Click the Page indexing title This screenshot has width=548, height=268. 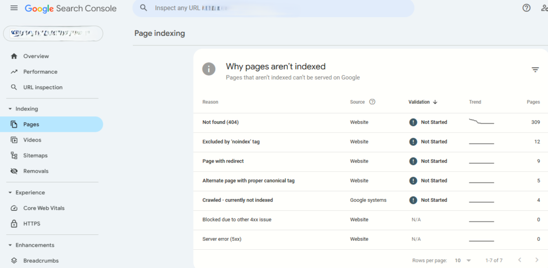[159, 34]
